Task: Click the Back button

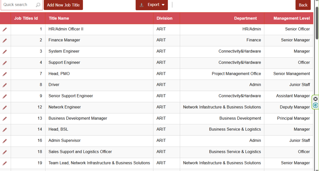Action: click(303, 5)
